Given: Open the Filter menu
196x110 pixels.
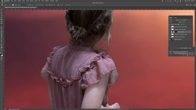Looking at the screenshot, I should tap(36, 1).
